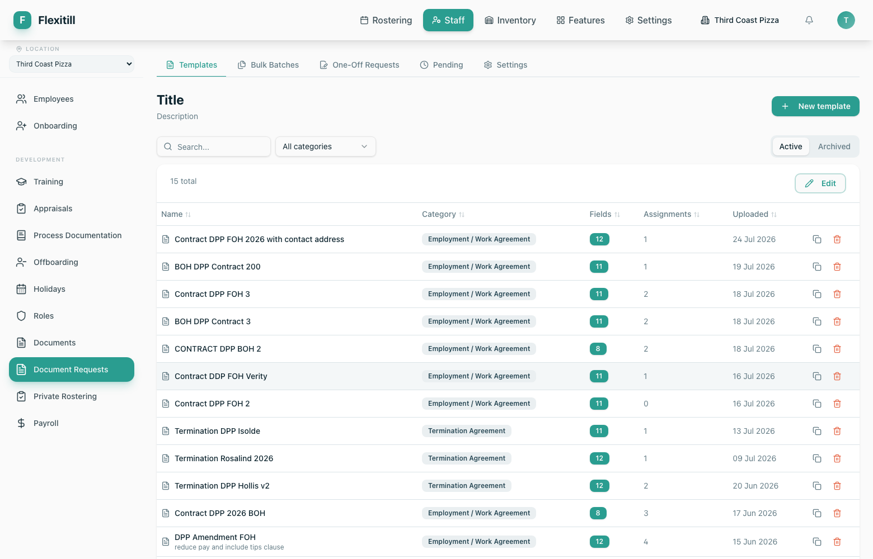Open Private Rostering in sidebar
The image size is (873, 559).
click(72, 396)
